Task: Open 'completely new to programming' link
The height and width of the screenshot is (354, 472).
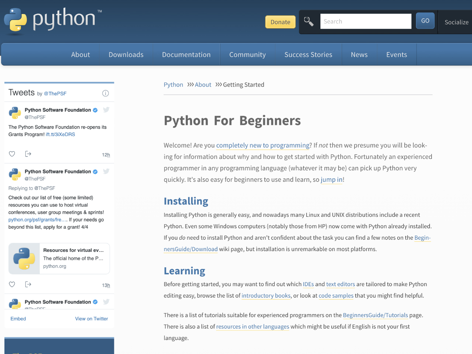Action: click(x=263, y=145)
